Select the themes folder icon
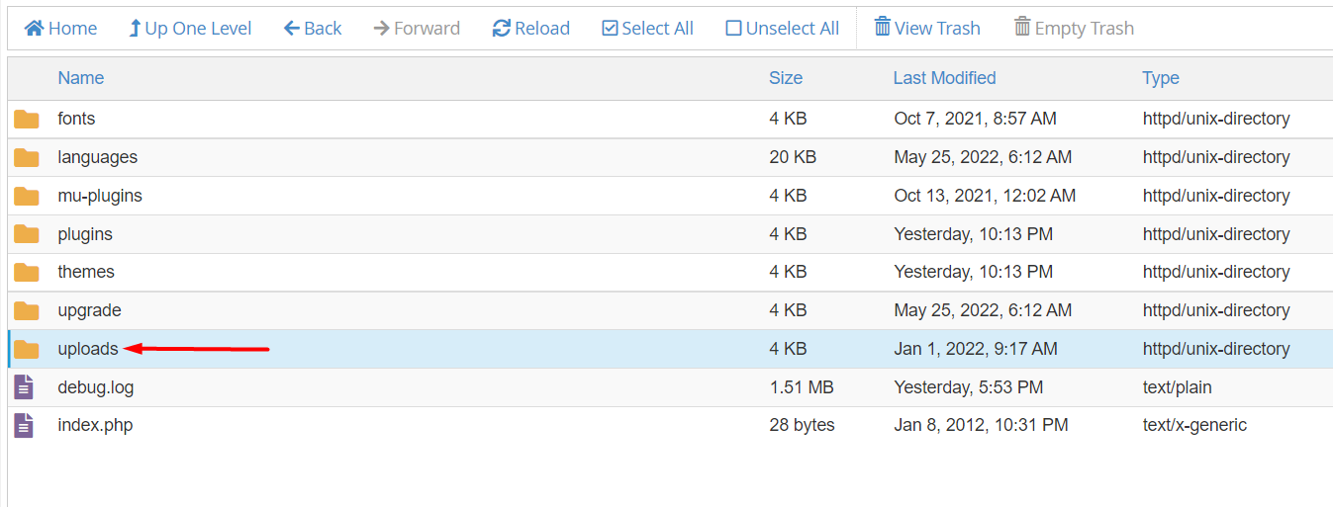This screenshot has height=507, width=1333. pos(27,273)
